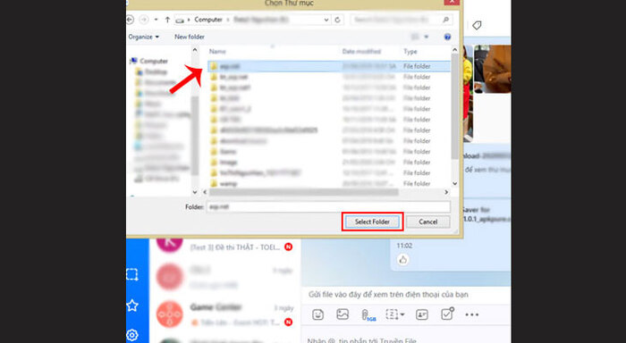Refresh the folder listing
The width and height of the screenshot is (626, 343).
[338, 20]
